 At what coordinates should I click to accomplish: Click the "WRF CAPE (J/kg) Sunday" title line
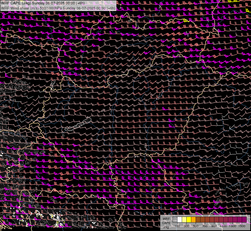coord(43,3)
